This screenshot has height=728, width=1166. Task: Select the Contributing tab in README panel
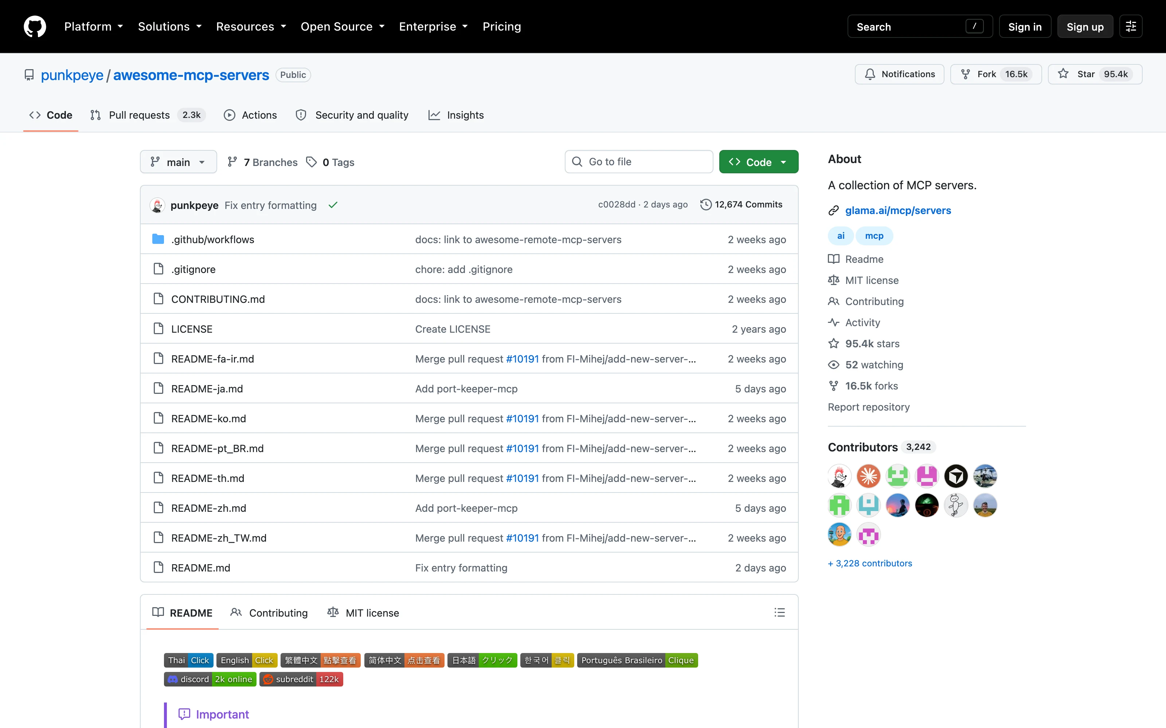269,613
